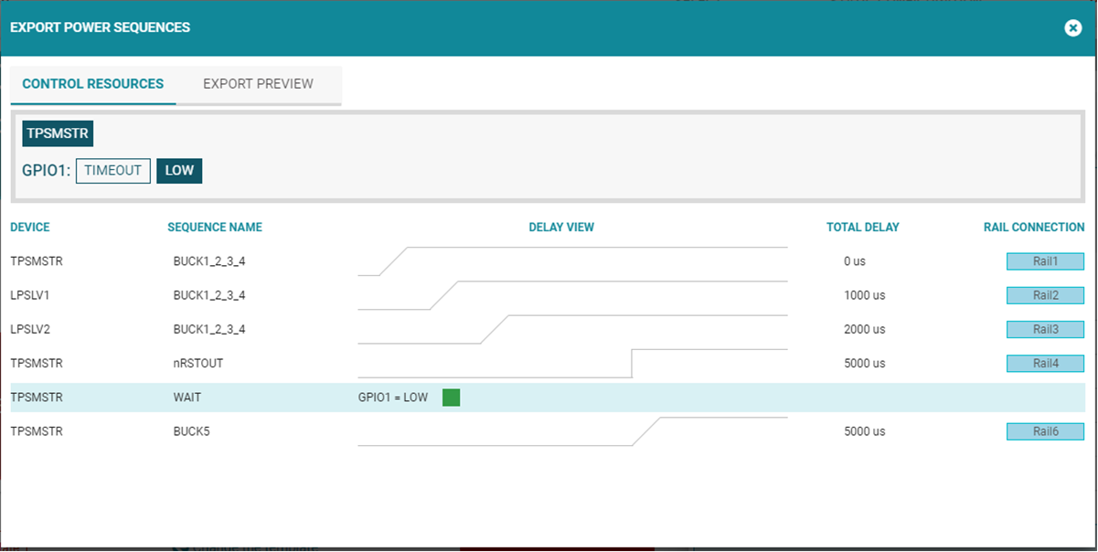Viewport: 1098px width, 552px height.
Task: Click the green GPIO1 = LOW indicator square
Action: (451, 398)
